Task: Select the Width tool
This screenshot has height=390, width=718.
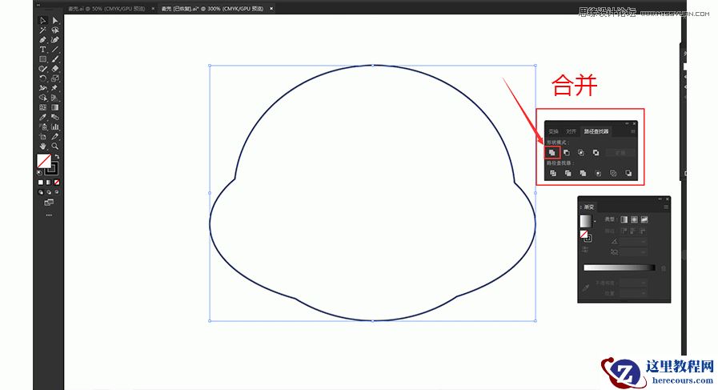Action: pos(42,88)
